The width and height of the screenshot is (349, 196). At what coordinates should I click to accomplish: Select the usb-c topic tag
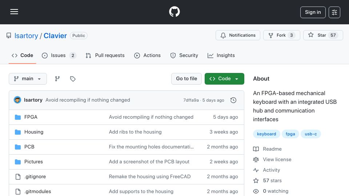coord(311,134)
